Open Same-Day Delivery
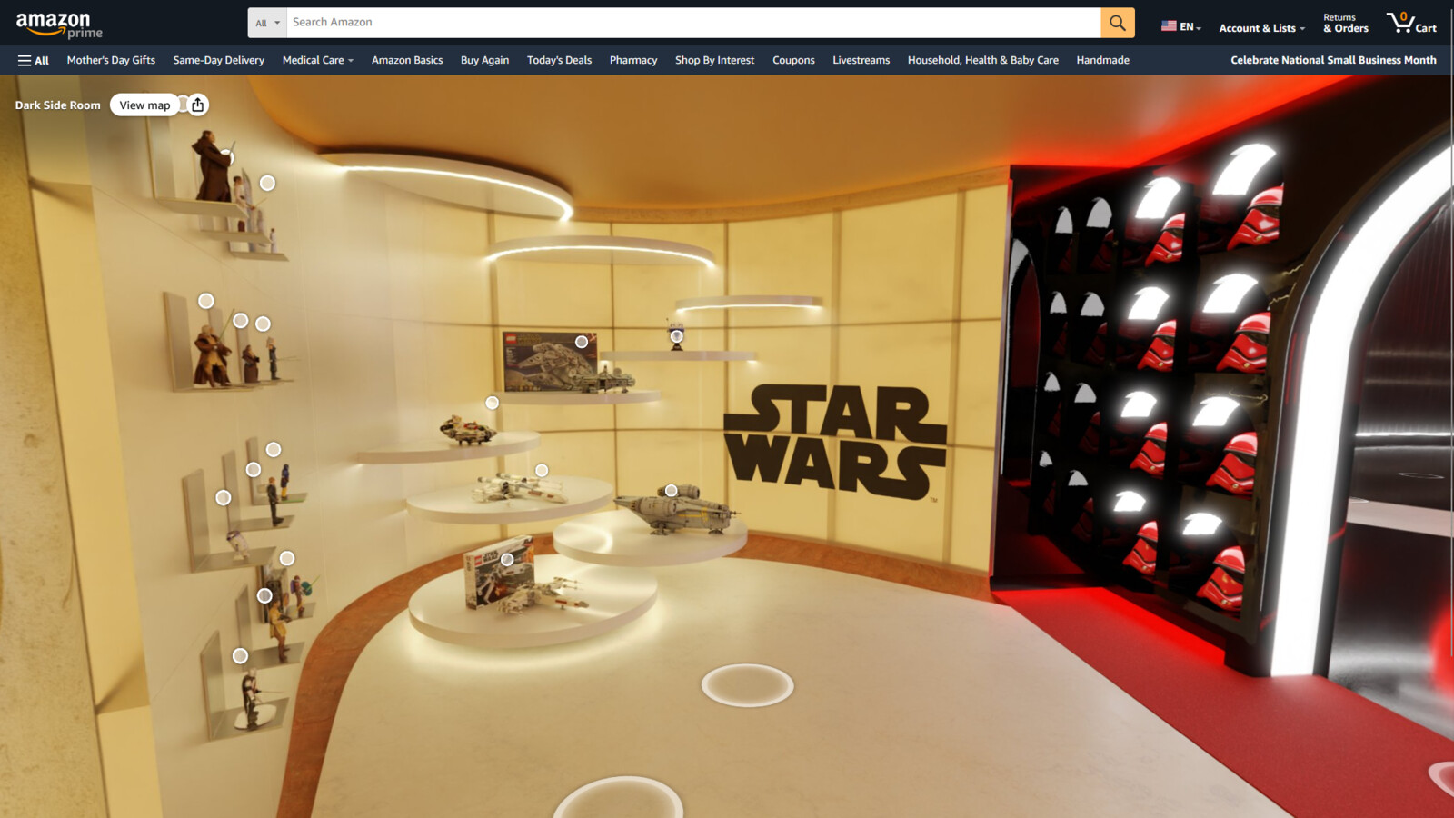1454x818 pixels. pyautogui.click(x=218, y=60)
